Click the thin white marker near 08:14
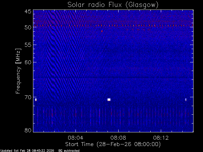The image size is (203, 152). (x=186, y=99)
